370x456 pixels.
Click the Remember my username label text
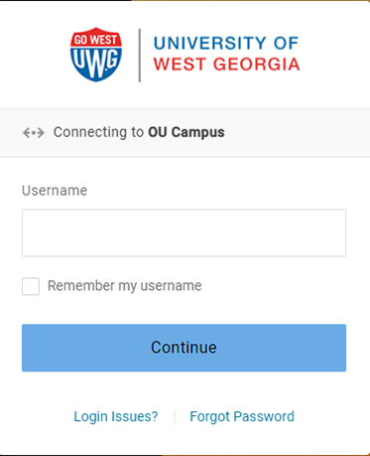(x=125, y=286)
